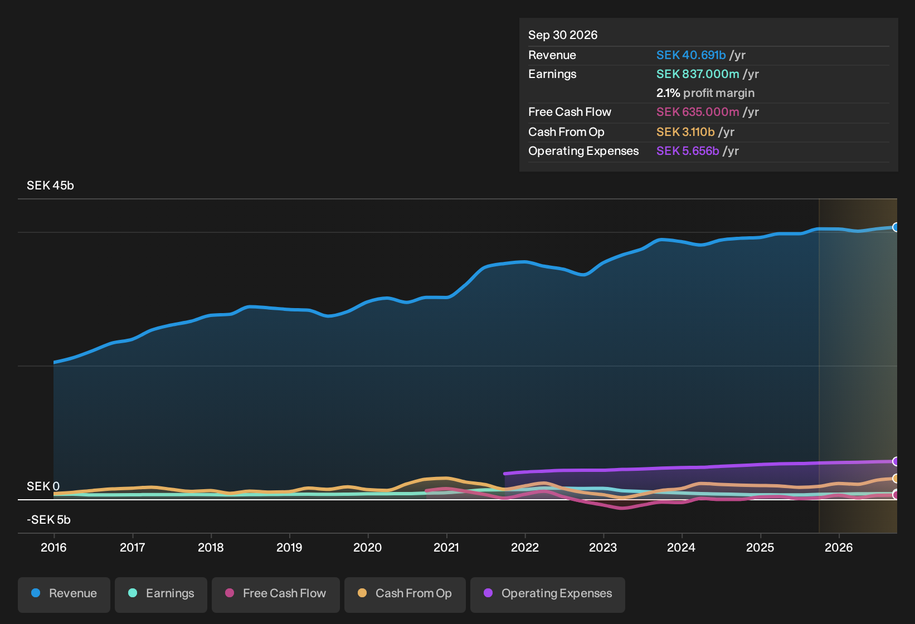Click the Free Cash Flow label in tooltip

570,112
